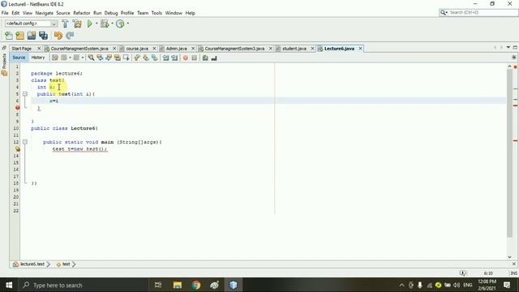
Task: Run the project with green play icon
Action: click(x=89, y=24)
